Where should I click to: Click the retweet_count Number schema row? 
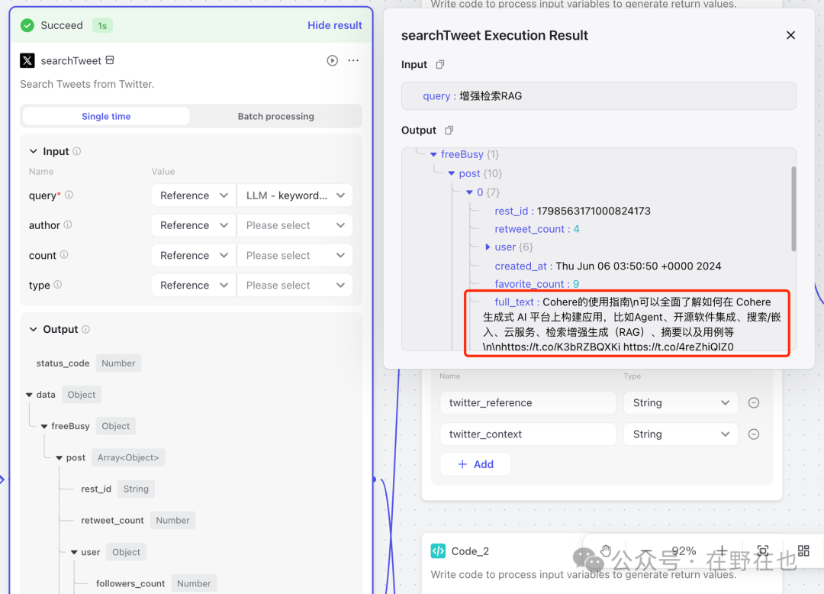tap(138, 521)
